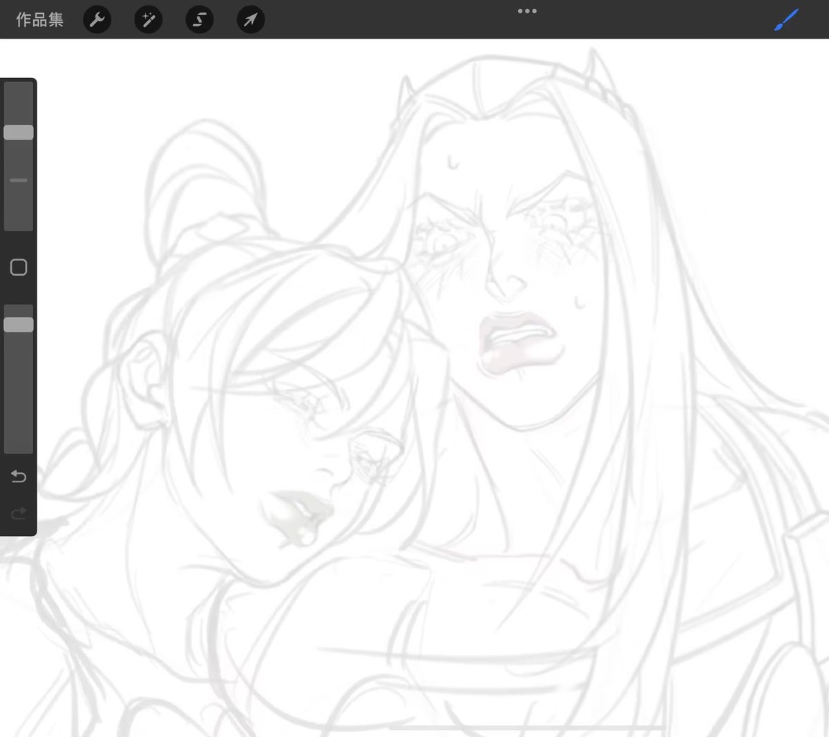Screen dimensions: 829x737
Task: Open the Actions wrench menu
Action: (x=97, y=20)
